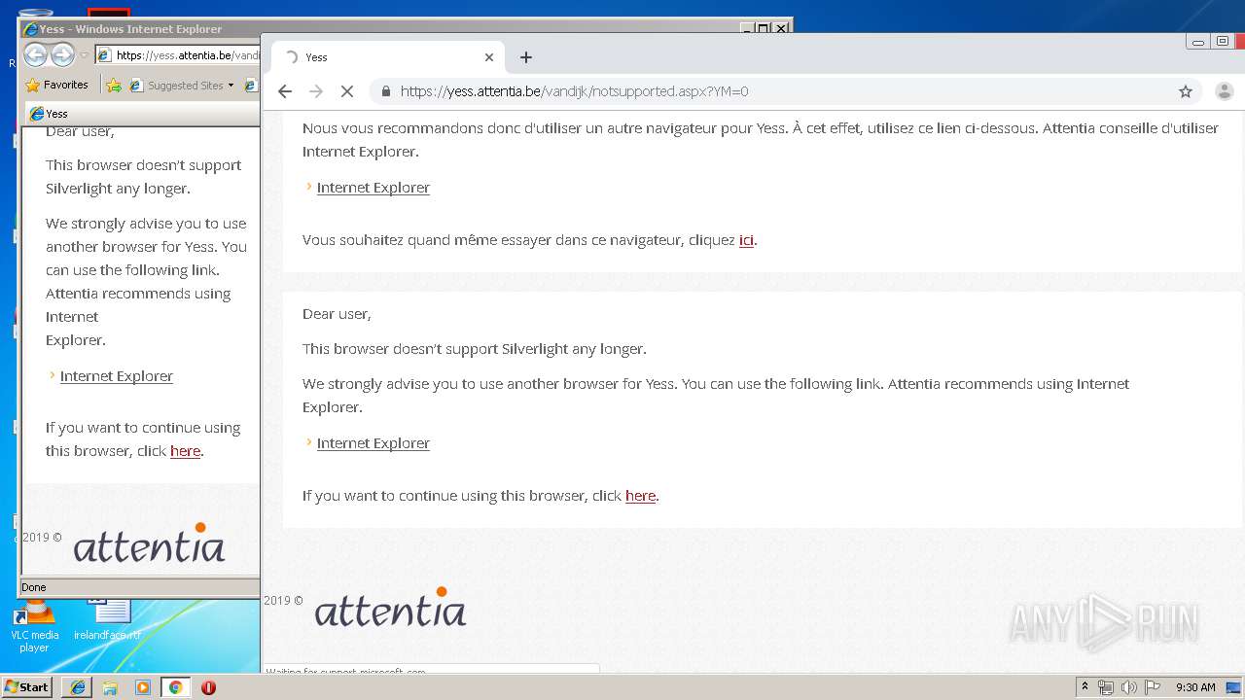Switch to Internet Explorer from the taskbar
Image resolution: width=1245 pixels, height=700 pixels.
[78, 687]
